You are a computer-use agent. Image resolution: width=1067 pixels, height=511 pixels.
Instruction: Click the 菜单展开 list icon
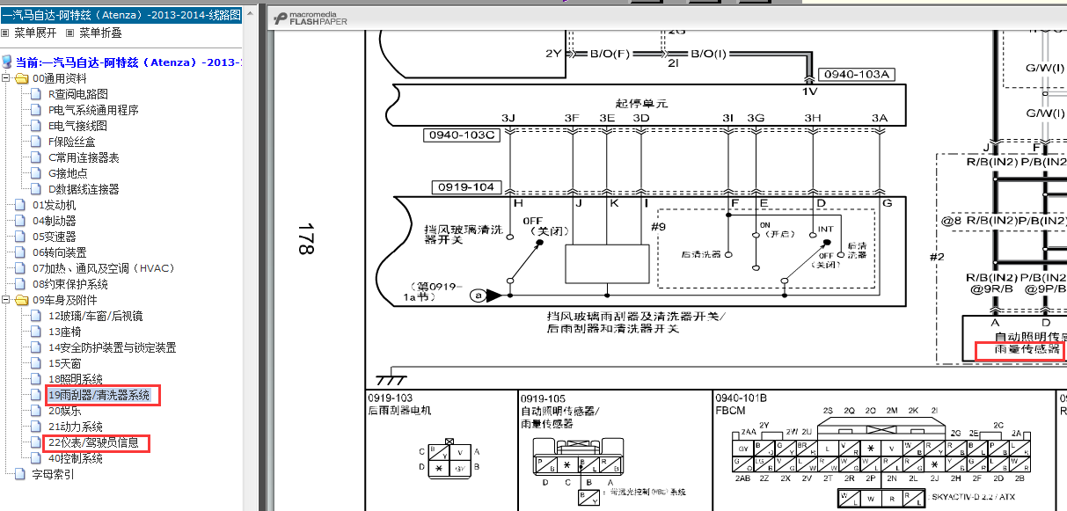click(x=5, y=33)
